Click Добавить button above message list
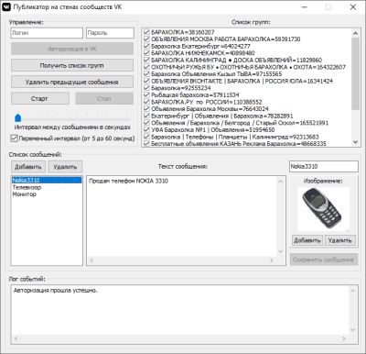This screenshot has height=354, width=366. point(28,167)
